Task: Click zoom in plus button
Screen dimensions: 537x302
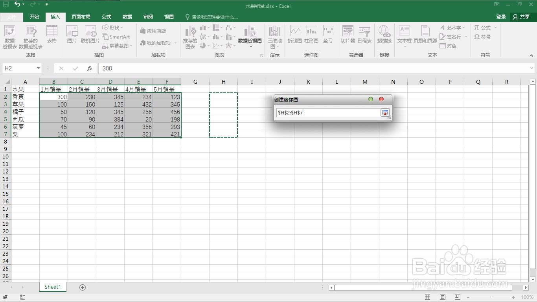Action: 513,297
